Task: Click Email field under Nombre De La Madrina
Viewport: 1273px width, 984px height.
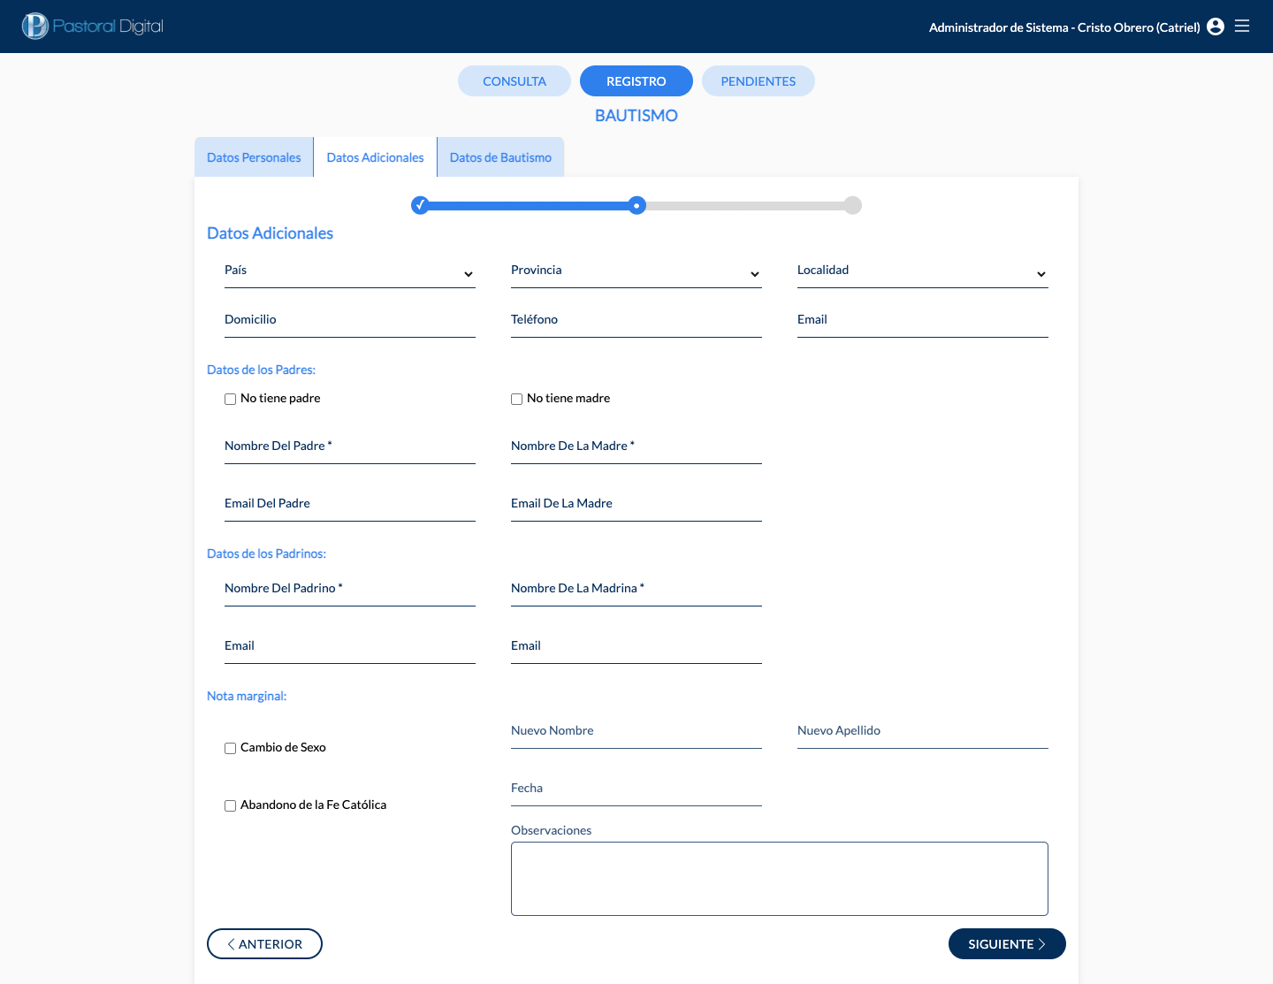Action: (x=636, y=648)
